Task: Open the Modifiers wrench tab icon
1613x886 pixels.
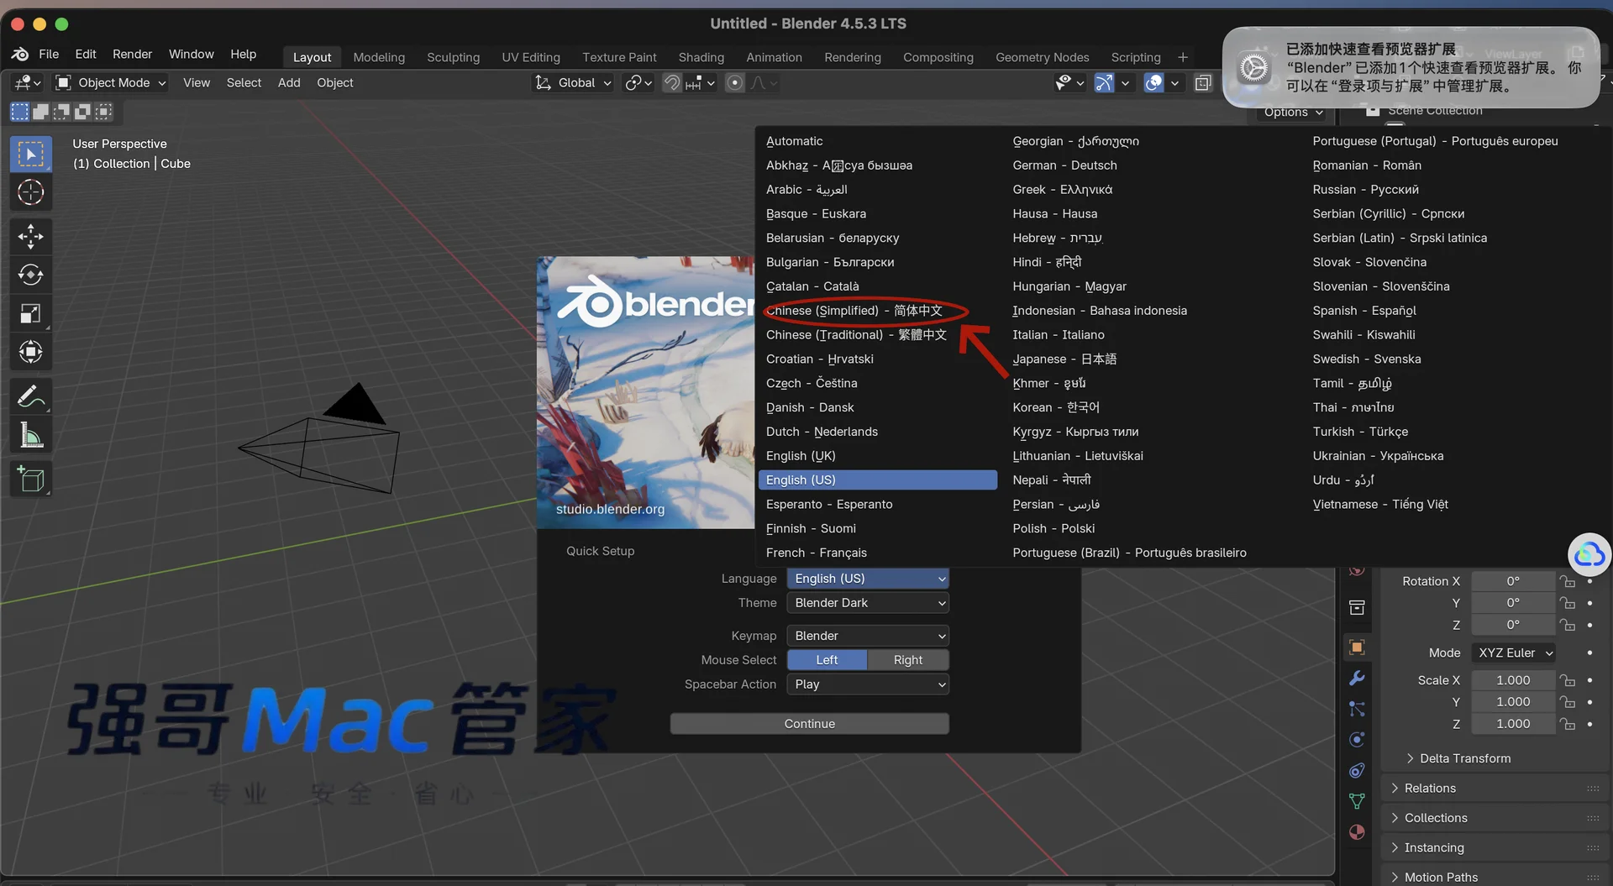Action: click(1357, 678)
